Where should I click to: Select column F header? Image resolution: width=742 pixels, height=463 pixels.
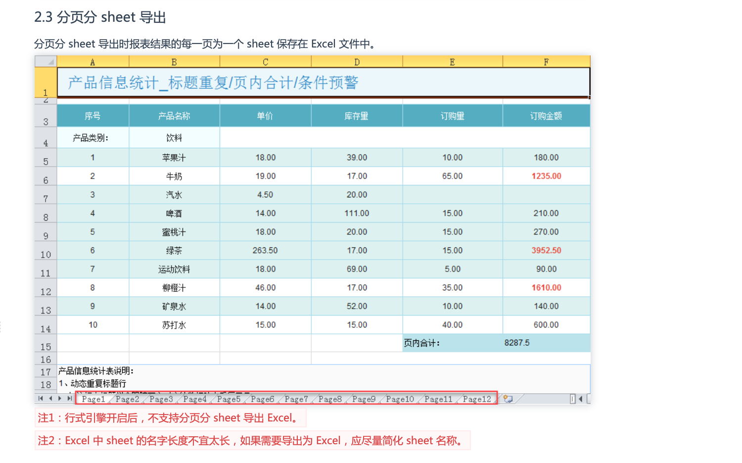[x=546, y=62]
